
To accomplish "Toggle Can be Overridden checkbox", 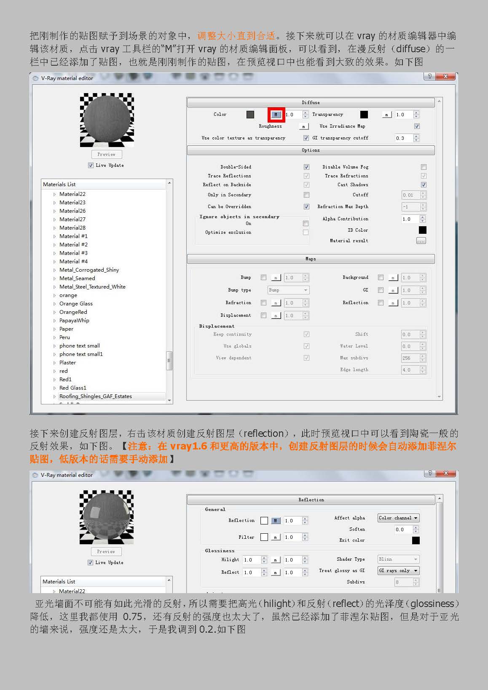I will pos(306,206).
